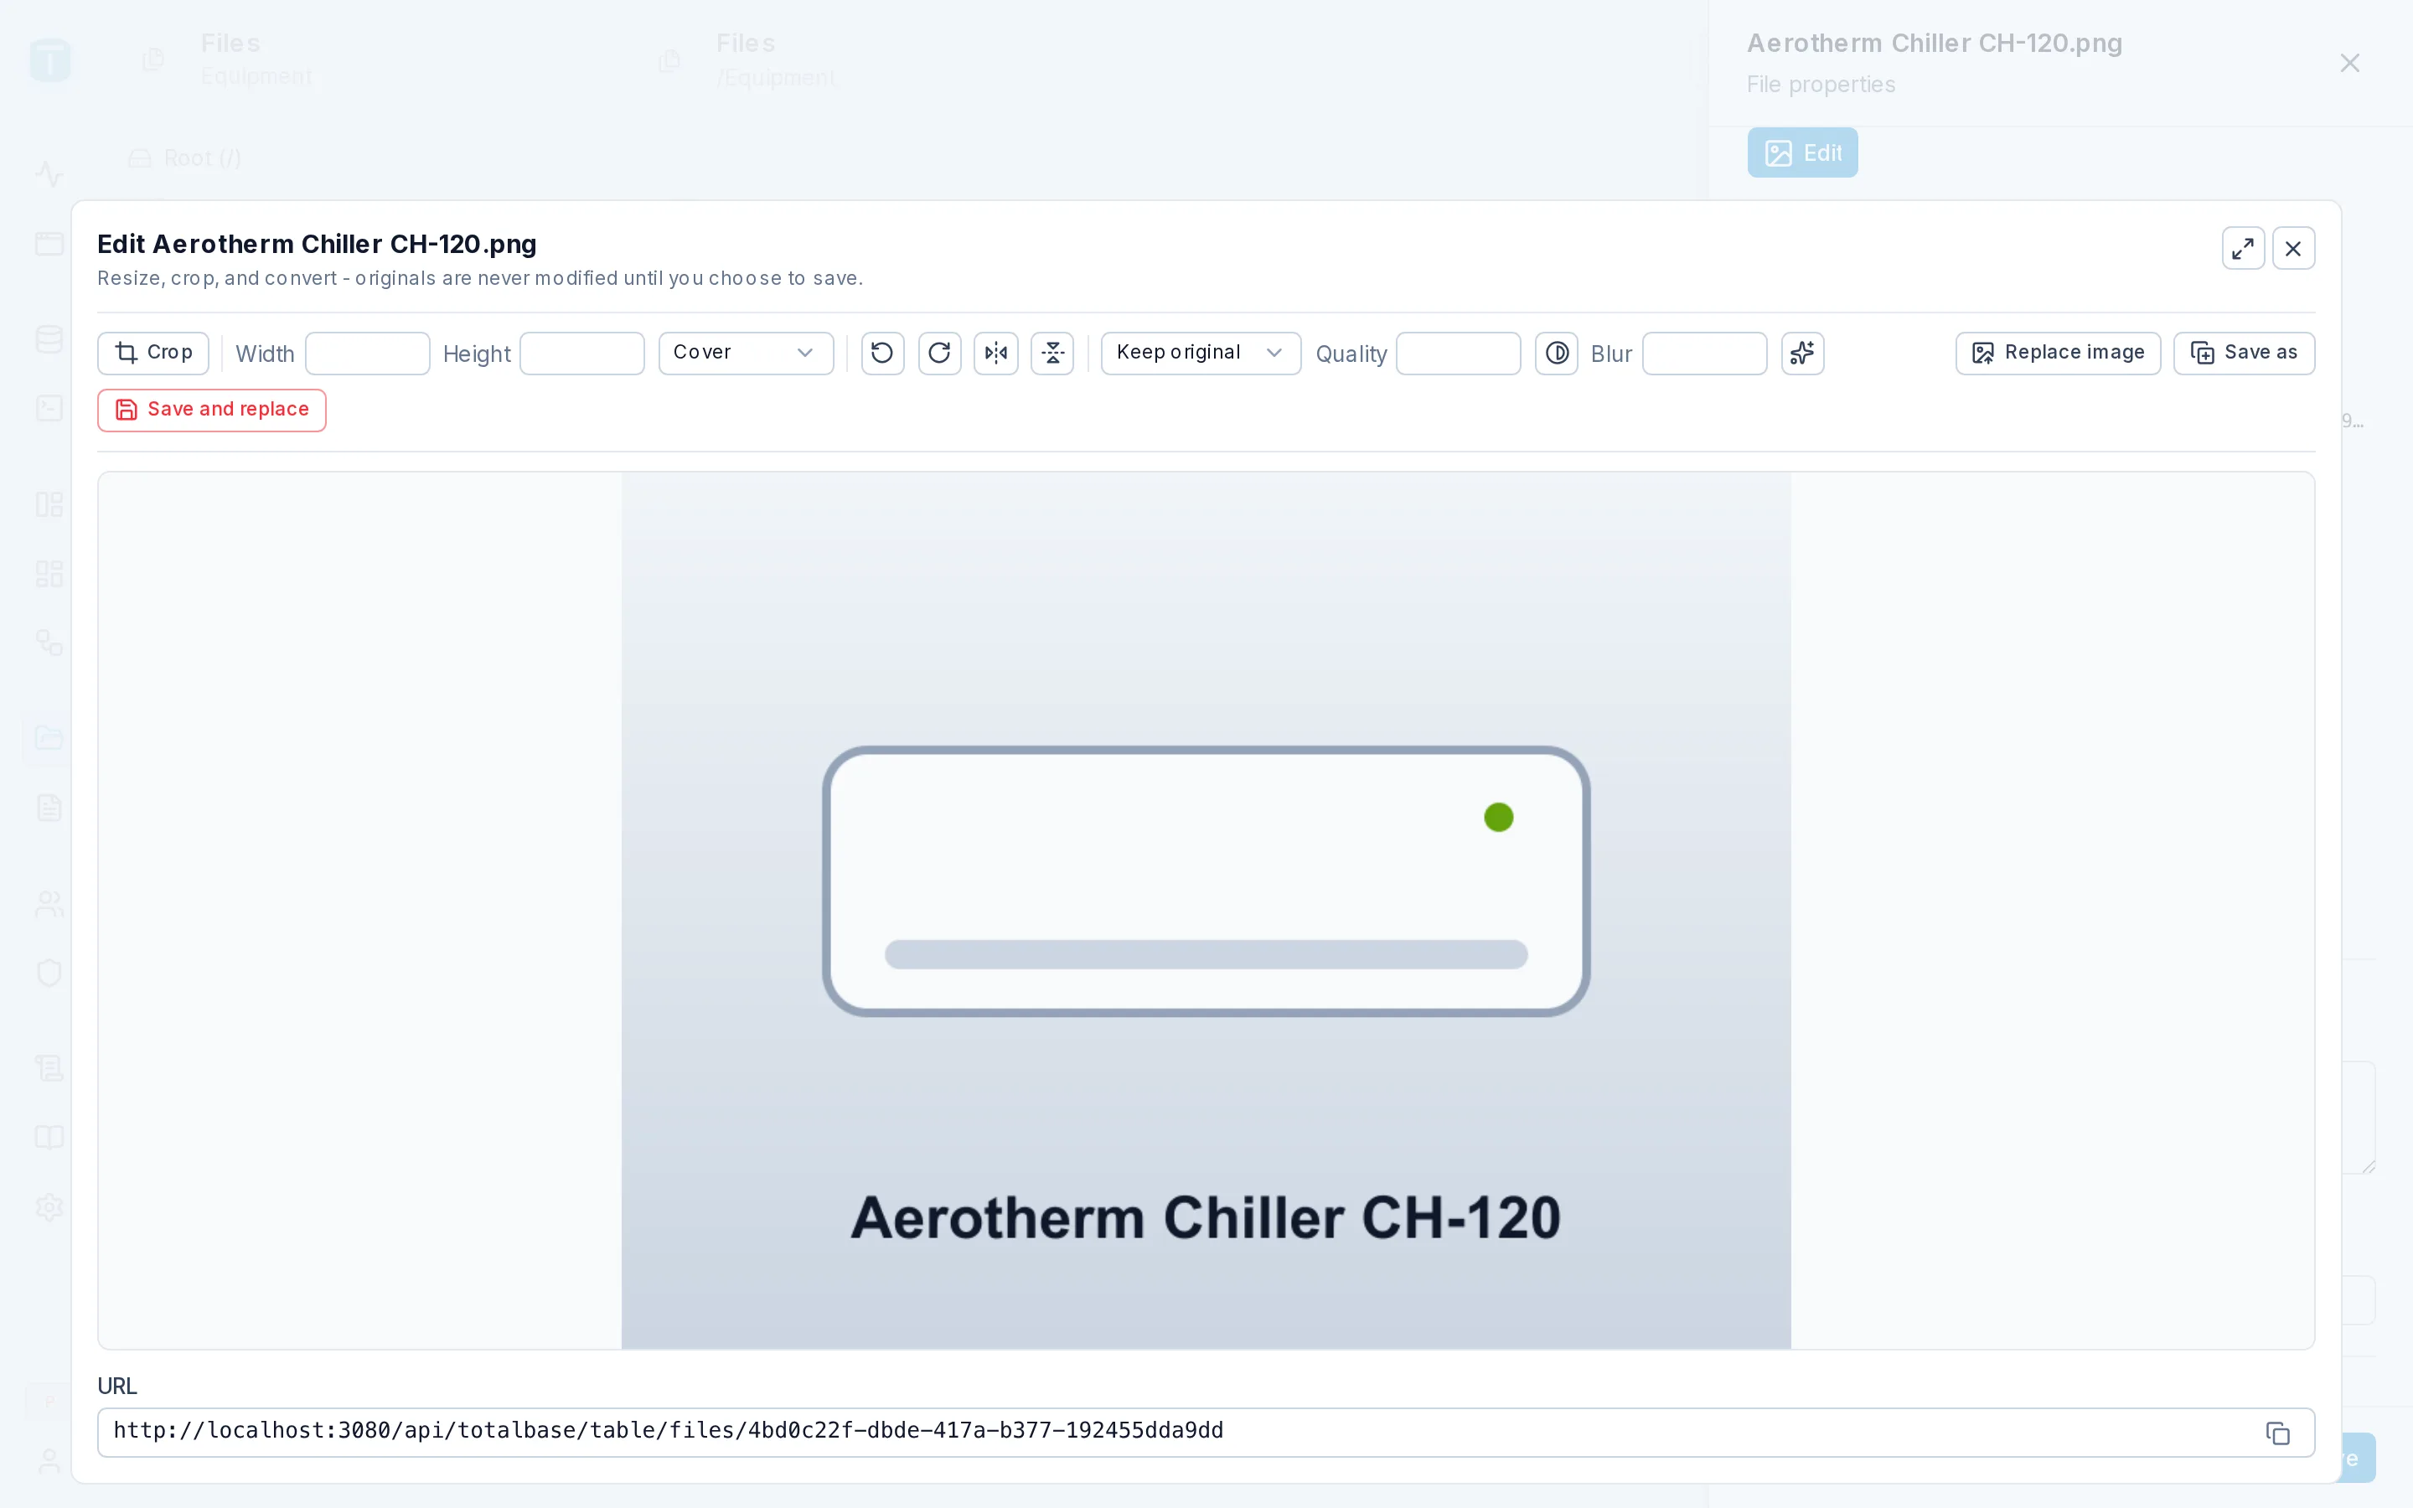Viewport: 2413px width, 1508px height.
Task: Click the Aerotherm Chiller image preview
Action: click(1206, 911)
